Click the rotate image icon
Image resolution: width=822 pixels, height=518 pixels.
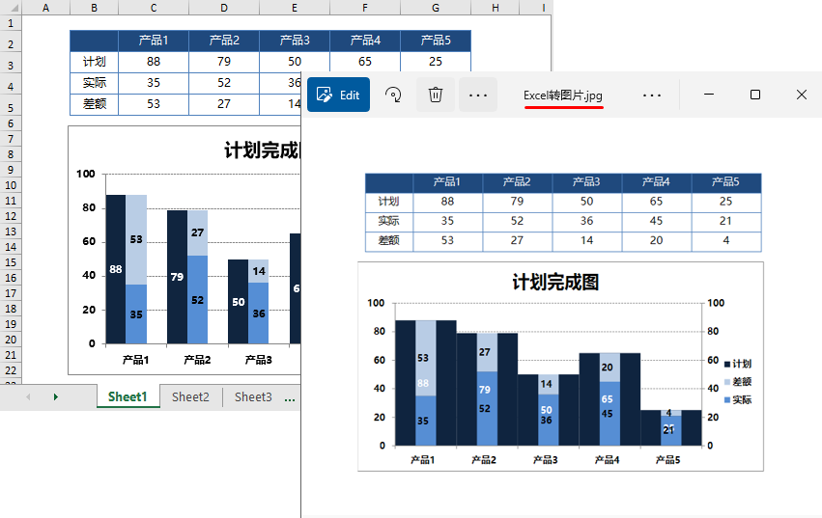pyautogui.click(x=393, y=95)
